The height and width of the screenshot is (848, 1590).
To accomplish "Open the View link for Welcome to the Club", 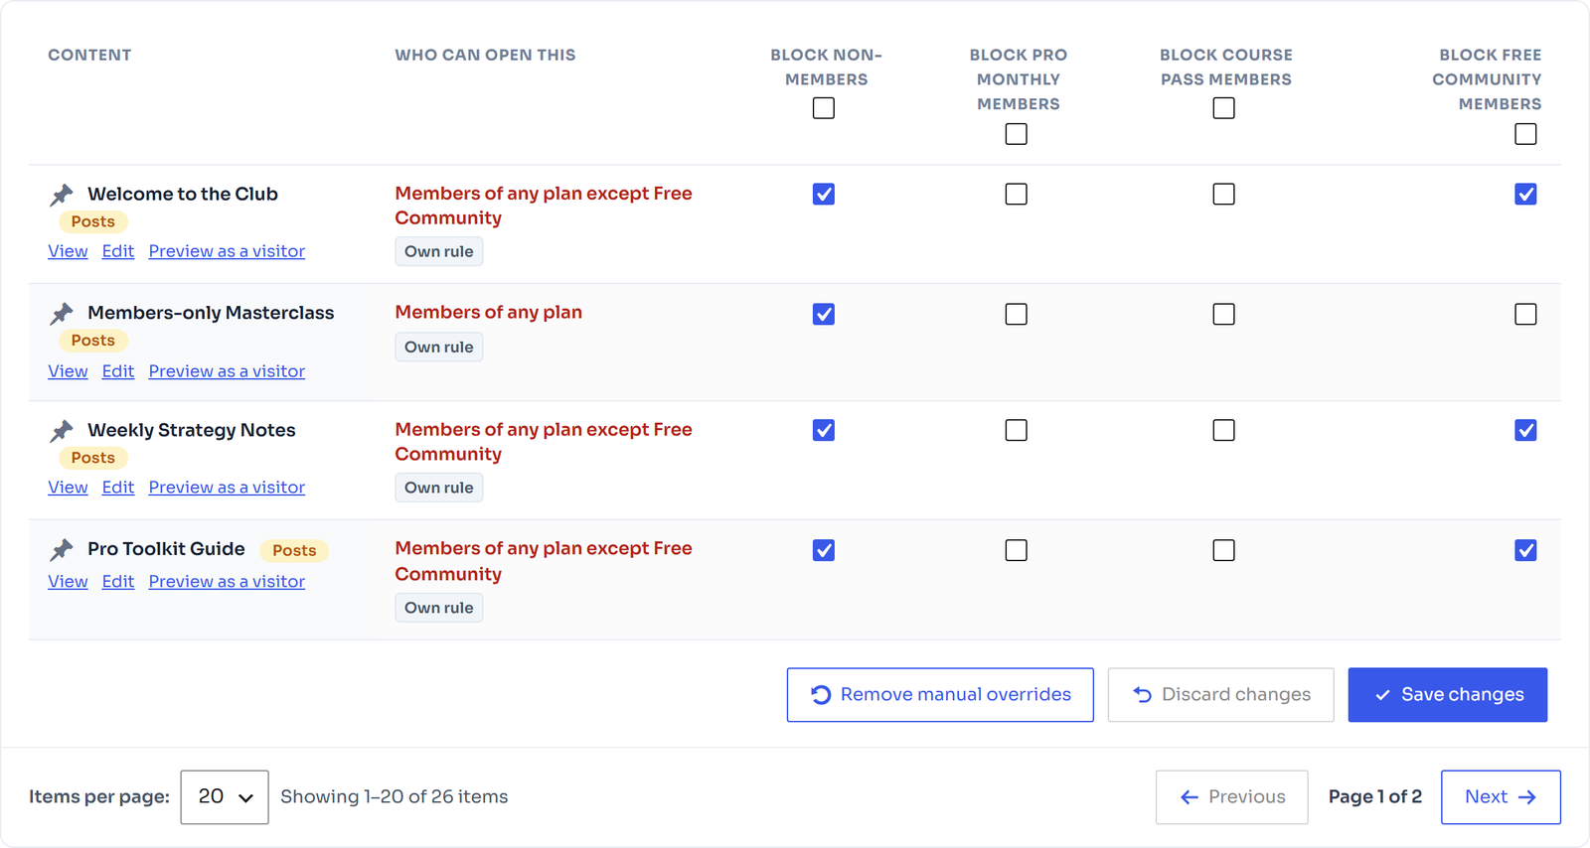I will click(x=68, y=251).
